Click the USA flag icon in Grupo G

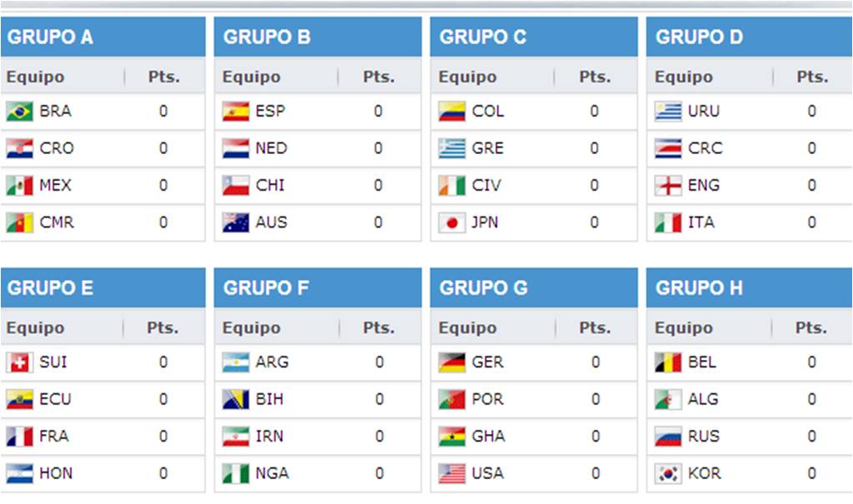[452, 473]
